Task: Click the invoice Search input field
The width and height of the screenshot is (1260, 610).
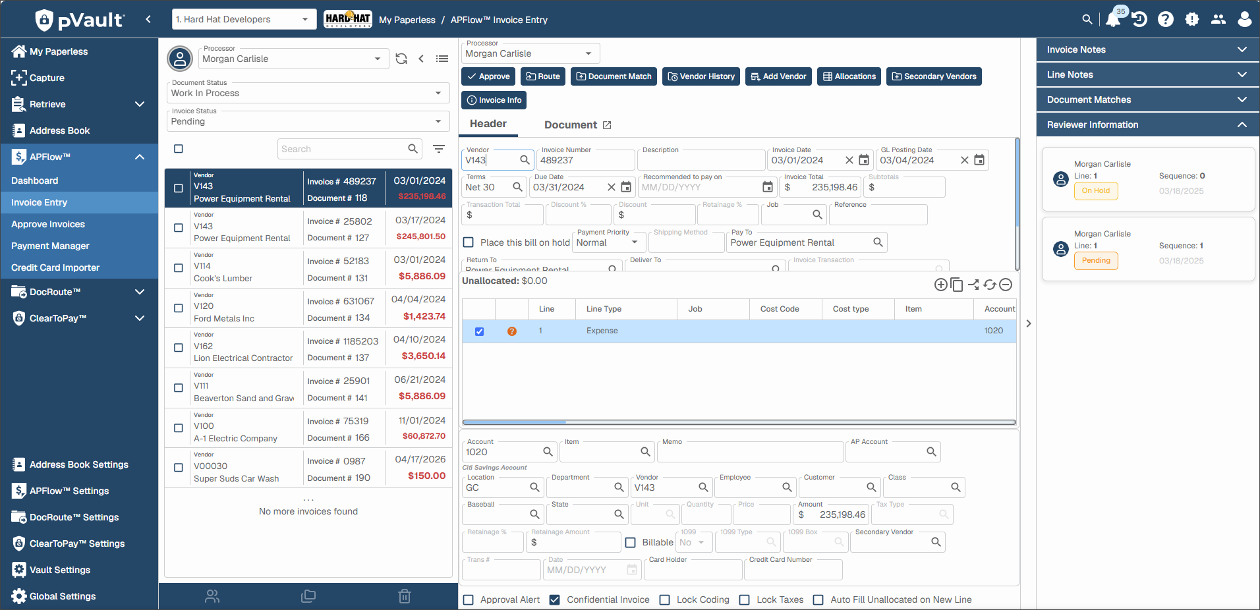Action: [x=343, y=149]
